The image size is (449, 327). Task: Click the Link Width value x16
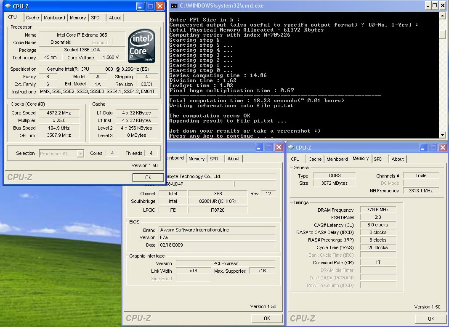click(x=193, y=271)
